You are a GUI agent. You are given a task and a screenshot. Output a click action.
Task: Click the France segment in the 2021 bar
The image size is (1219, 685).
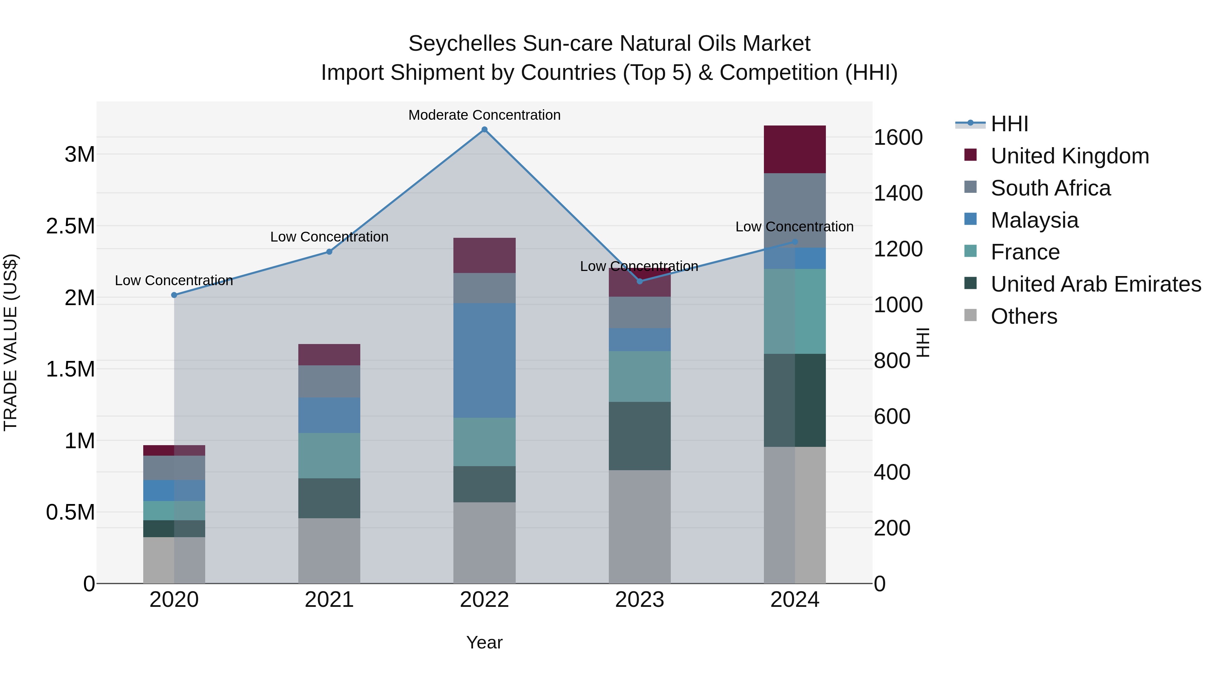pos(329,456)
